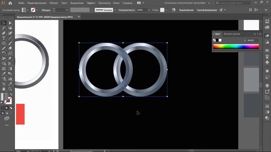Select the Line Segment tool
Screen dimensions: 271x152
[x=10, y=38]
